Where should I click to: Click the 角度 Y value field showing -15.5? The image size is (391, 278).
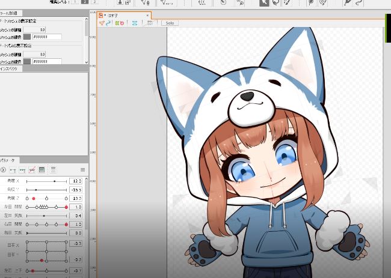(76, 190)
